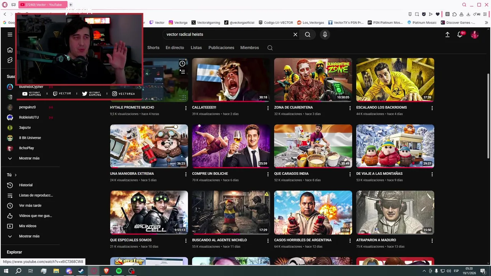Open options for COMPRE UN BOLICHE video

pos(268,174)
